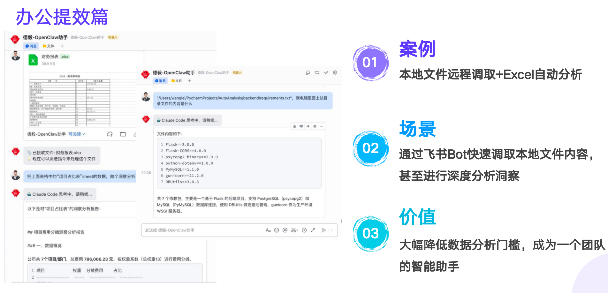Click the forward arrow in message hover bar

308,126
